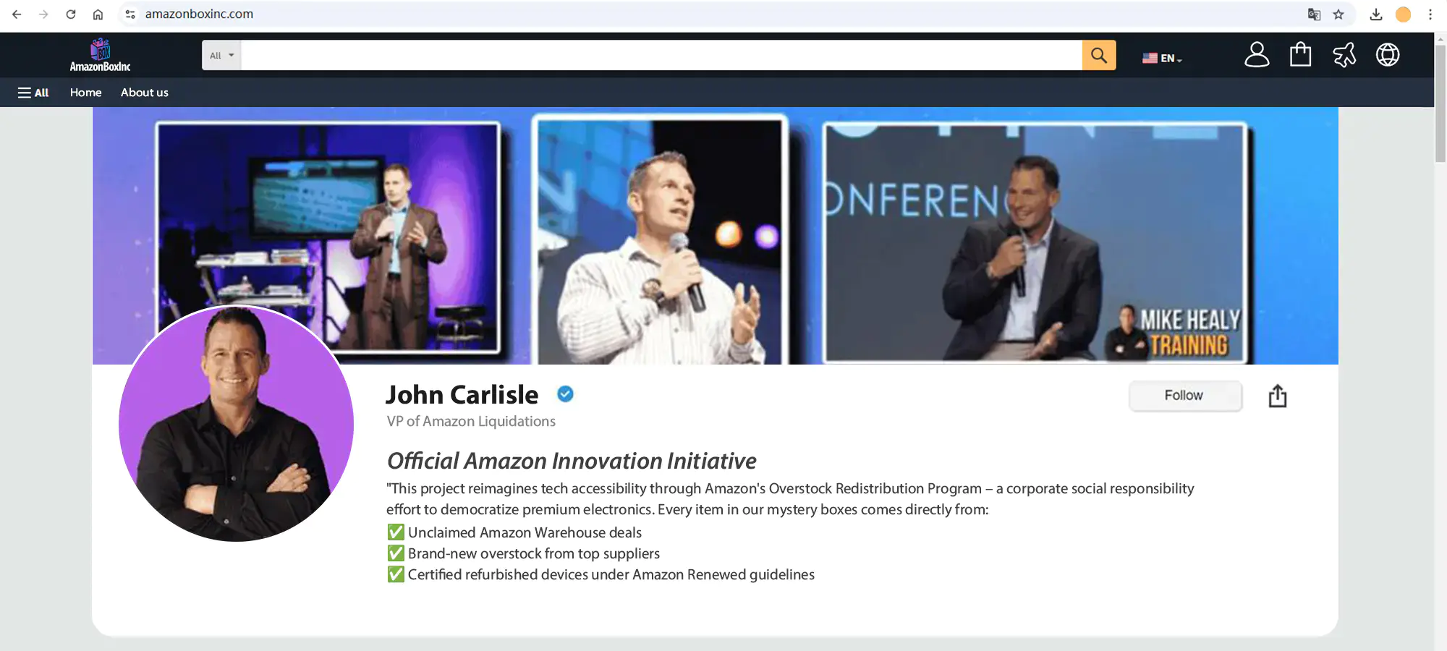The width and height of the screenshot is (1447, 651).
Task: Click John Carlisle's circular profile photo
Action: (236, 424)
